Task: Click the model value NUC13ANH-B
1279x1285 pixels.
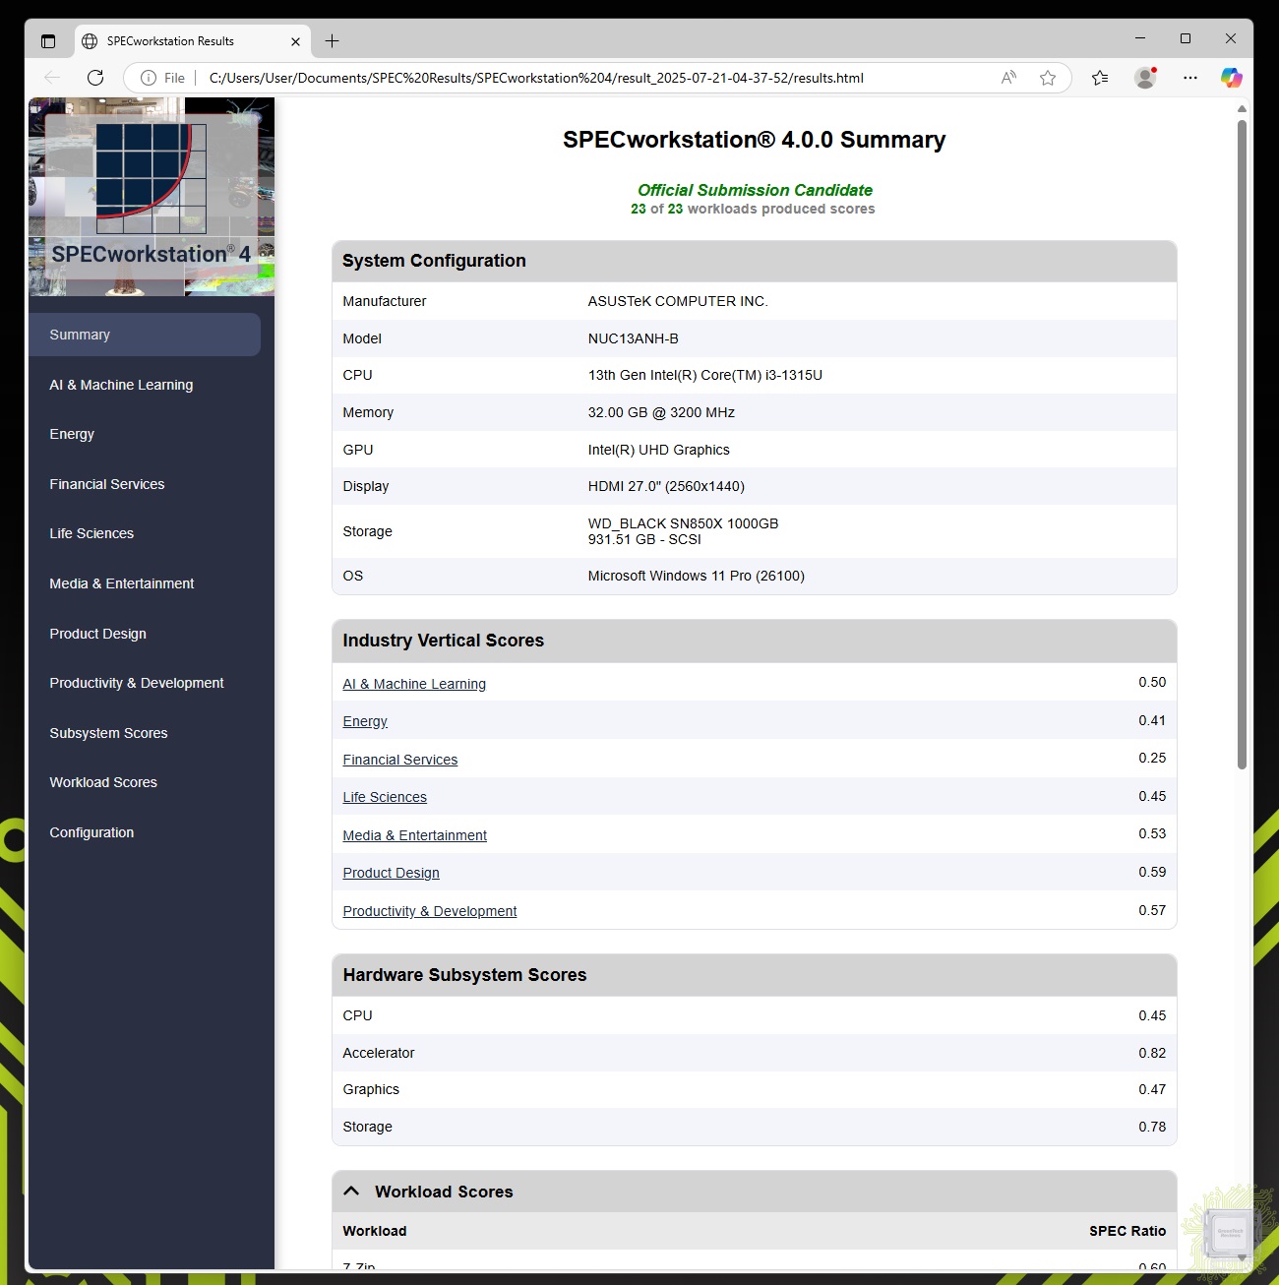Action: tap(634, 338)
